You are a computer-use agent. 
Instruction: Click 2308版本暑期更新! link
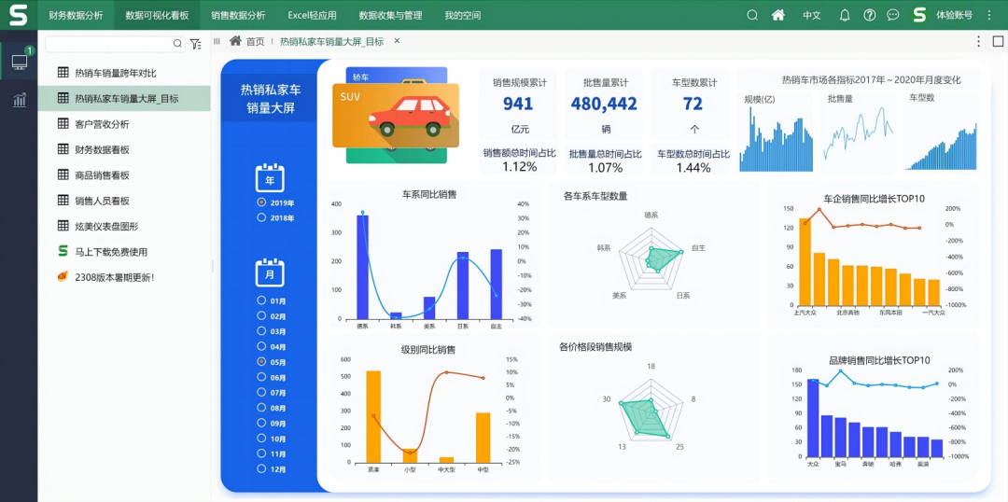coord(115,278)
